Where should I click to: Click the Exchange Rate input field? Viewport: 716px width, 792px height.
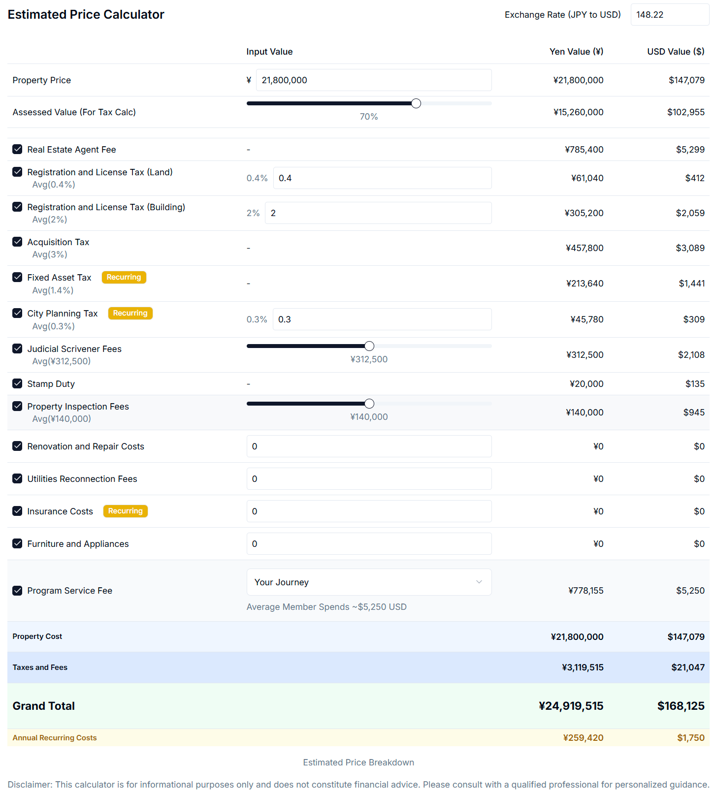tap(669, 15)
